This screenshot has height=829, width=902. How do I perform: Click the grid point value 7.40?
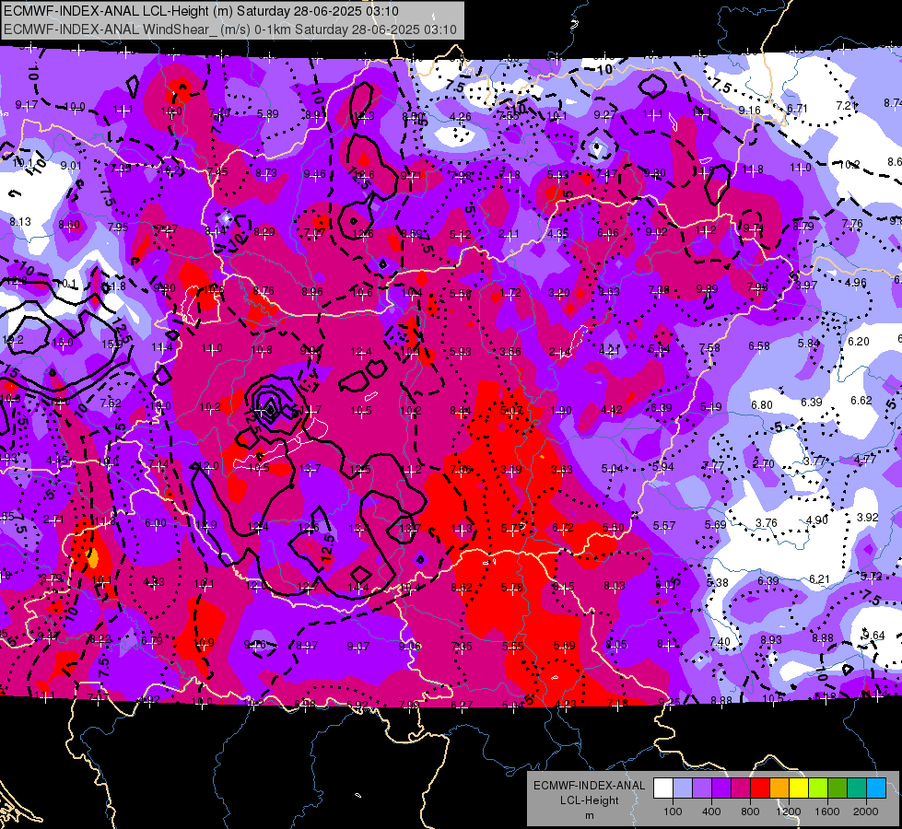pos(719,642)
